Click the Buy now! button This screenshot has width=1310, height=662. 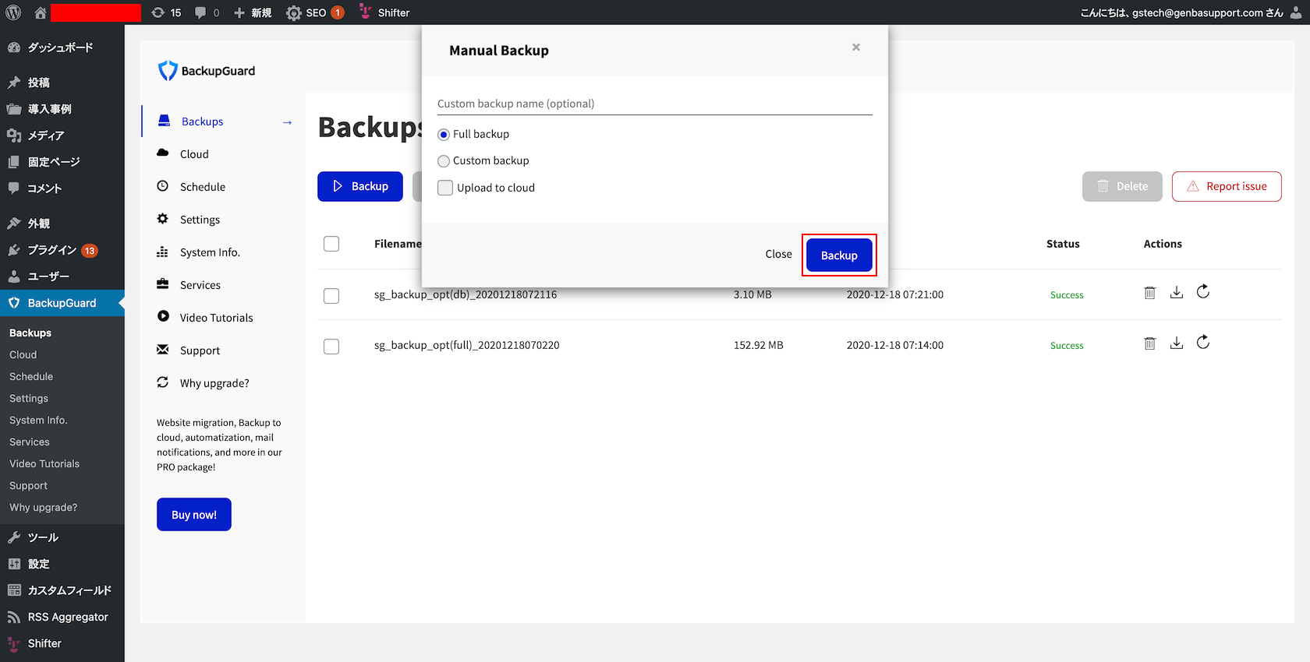tap(194, 515)
